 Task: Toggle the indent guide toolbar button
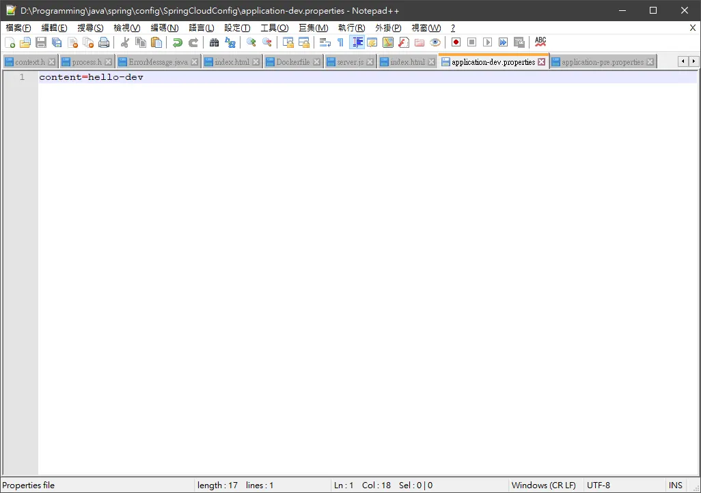pyautogui.click(x=357, y=42)
